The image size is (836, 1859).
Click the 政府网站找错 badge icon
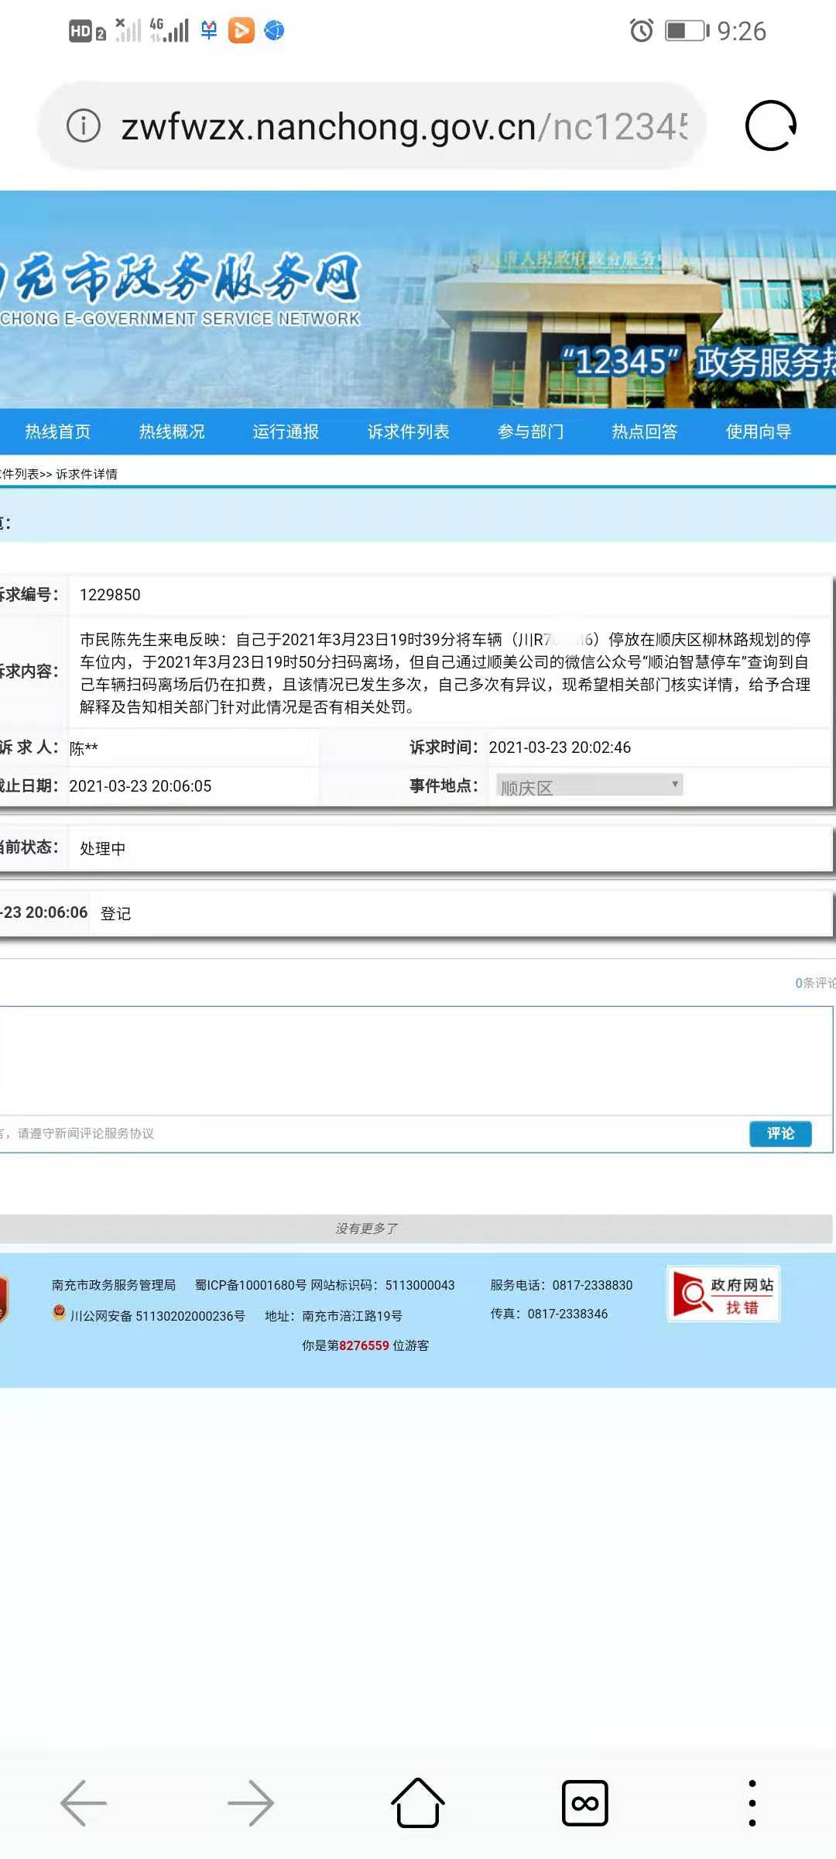click(723, 1294)
